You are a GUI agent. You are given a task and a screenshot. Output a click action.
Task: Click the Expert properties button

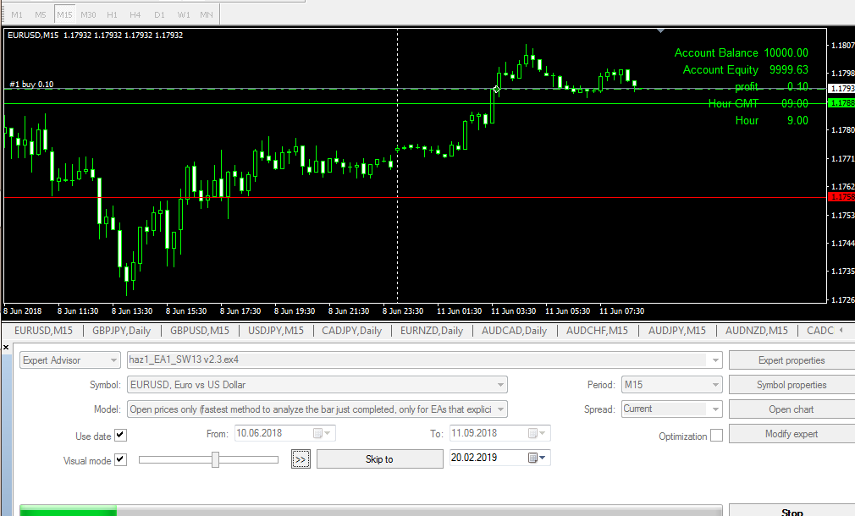tap(791, 360)
